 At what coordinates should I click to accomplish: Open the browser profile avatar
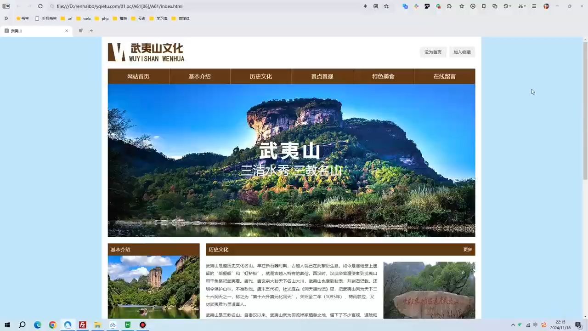tap(546, 6)
